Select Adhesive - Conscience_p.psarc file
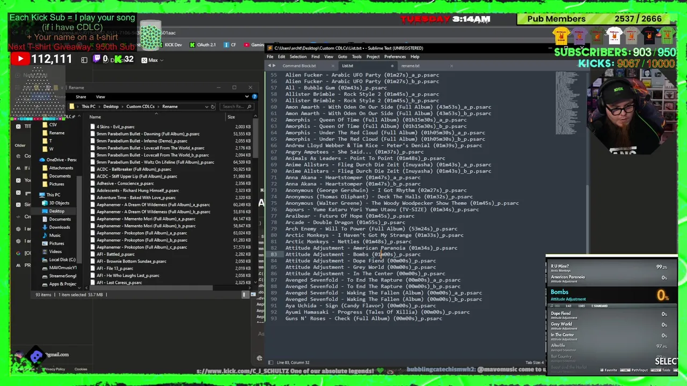Screen dimensions: 687x386 [125, 183]
